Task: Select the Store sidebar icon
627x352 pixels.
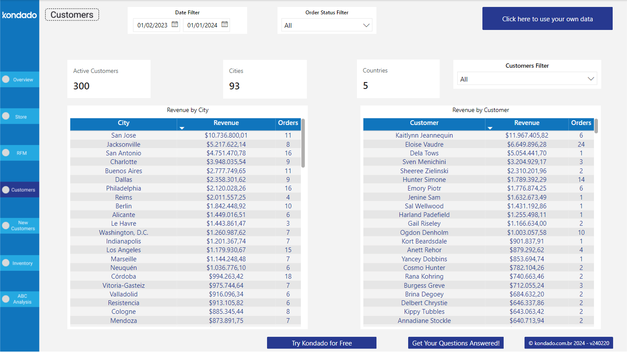Action: coord(6,116)
